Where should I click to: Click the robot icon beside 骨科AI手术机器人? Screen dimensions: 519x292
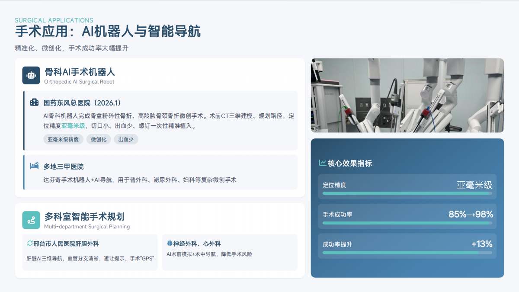point(31,75)
